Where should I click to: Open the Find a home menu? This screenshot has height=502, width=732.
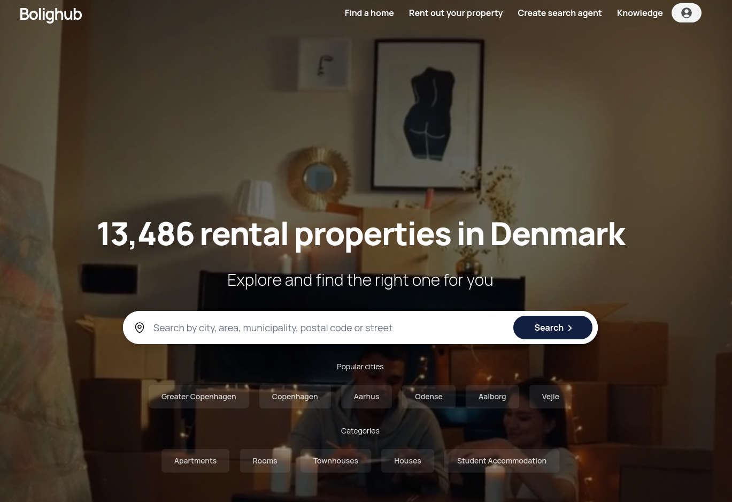pos(369,13)
